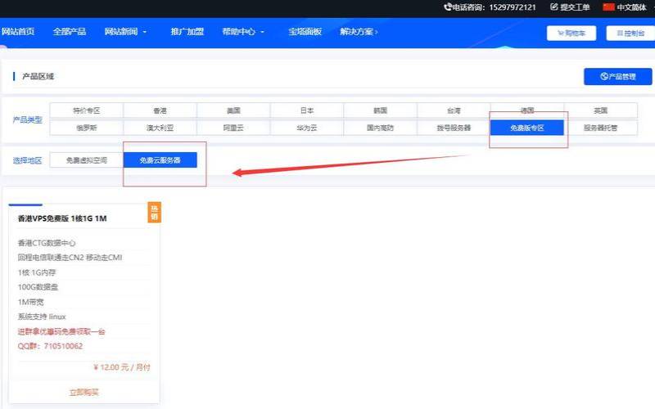This screenshot has height=409, width=655.
Task: Click the 提交工单 ticket icon
Action: 554,7
